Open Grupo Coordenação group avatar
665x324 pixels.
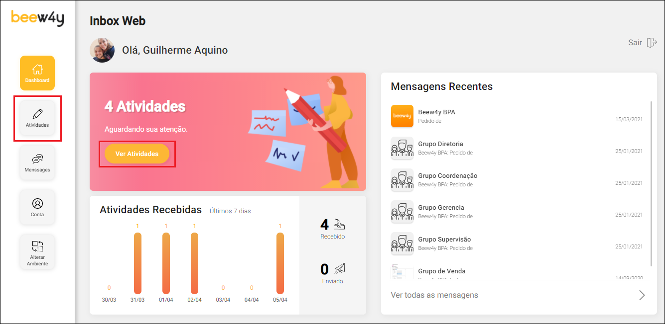(x=402, y=180)
